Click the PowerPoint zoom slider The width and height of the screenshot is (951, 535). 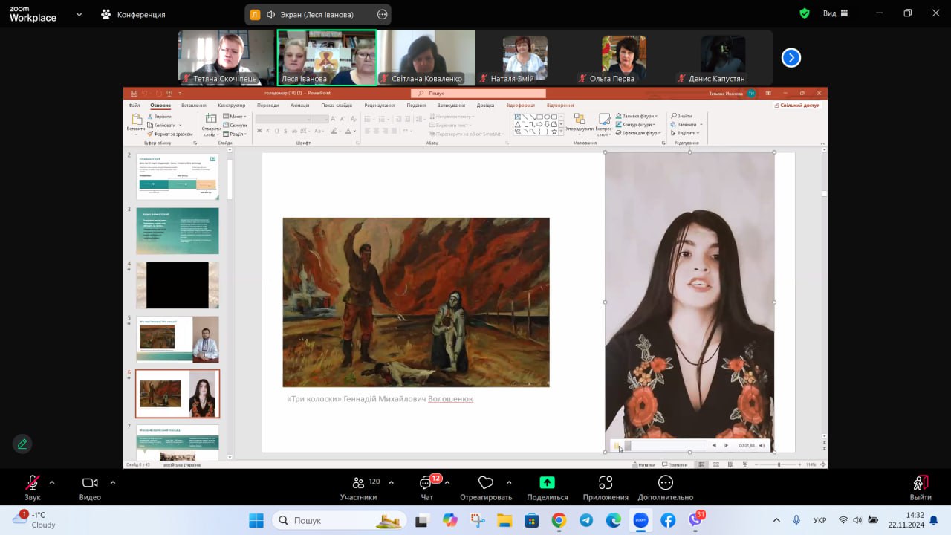click(779, 464)
